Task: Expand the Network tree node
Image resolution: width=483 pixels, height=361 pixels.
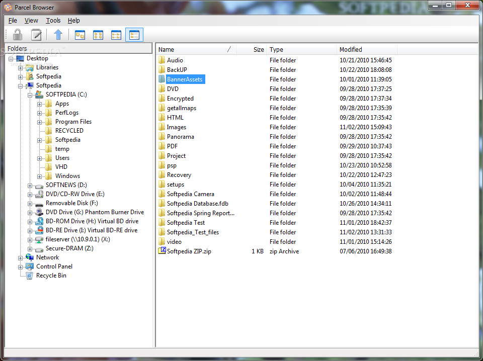Action: point(20,258)
